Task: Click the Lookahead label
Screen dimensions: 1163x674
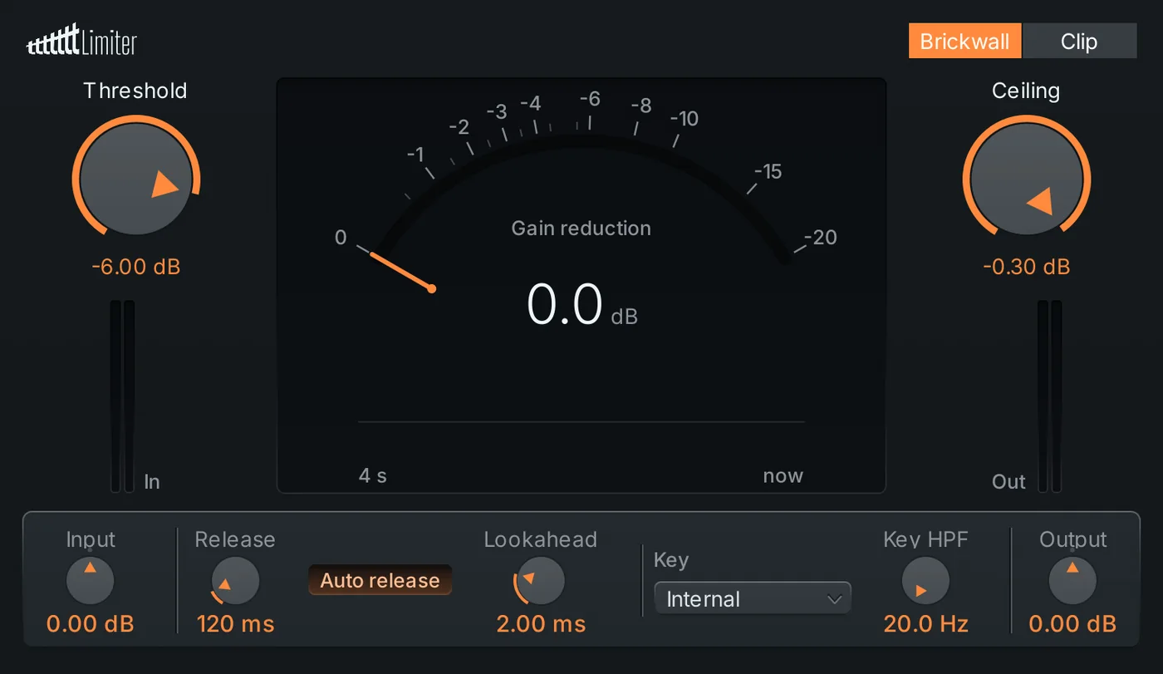Action: click(x=541, y=539)
